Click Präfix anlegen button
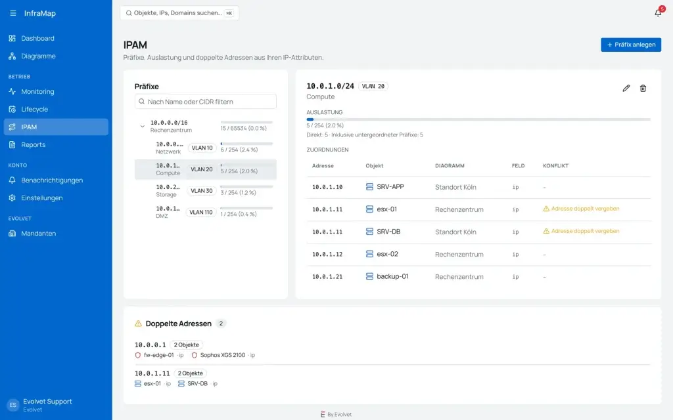Screen dimensions: 673x420 (630, 45)
